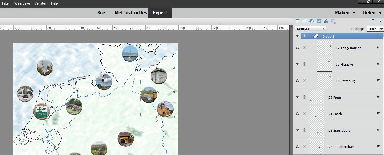Click the '23 Brauneberg' layer name
This screenshot has height=155, width=384.
click(339, 131)
